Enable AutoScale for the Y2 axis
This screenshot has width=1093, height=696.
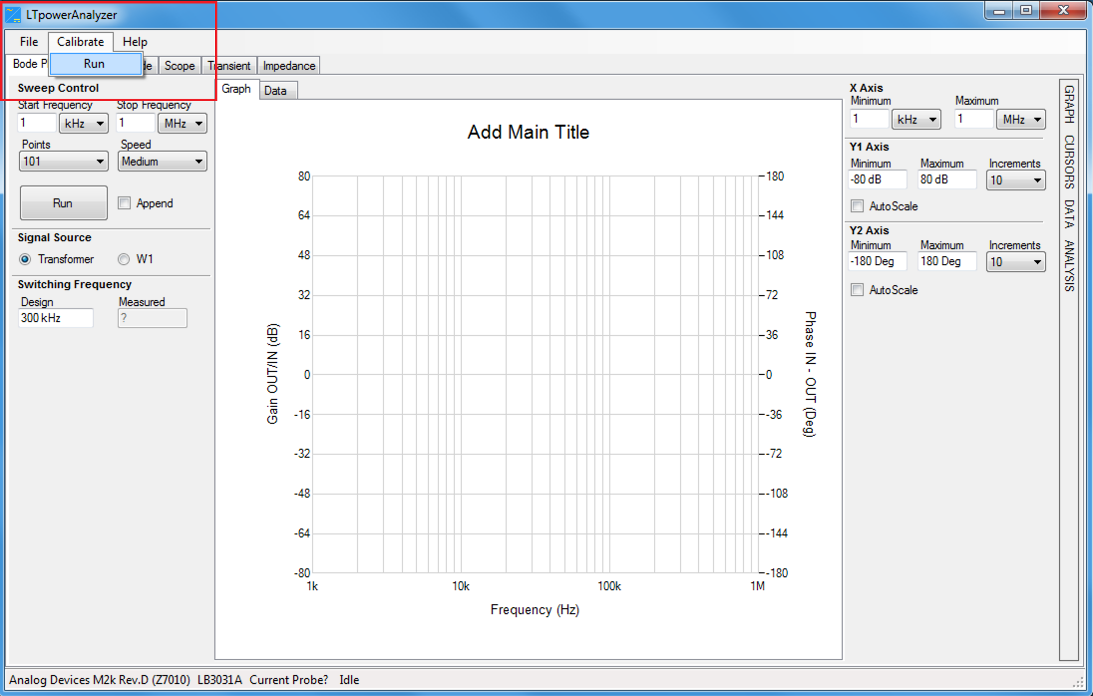(857, 290)
